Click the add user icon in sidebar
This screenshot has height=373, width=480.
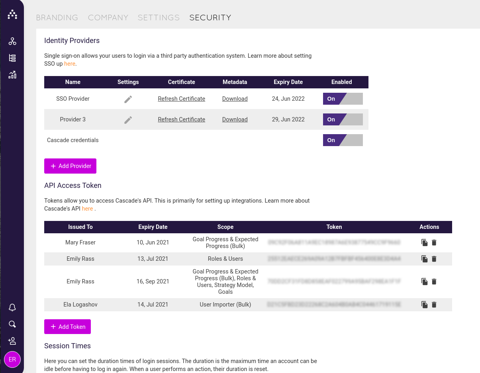12,341
